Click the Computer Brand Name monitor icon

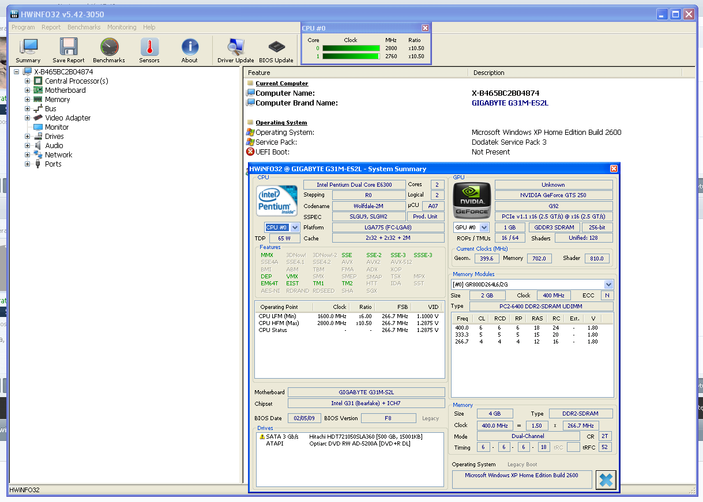[x=250, y=103]
